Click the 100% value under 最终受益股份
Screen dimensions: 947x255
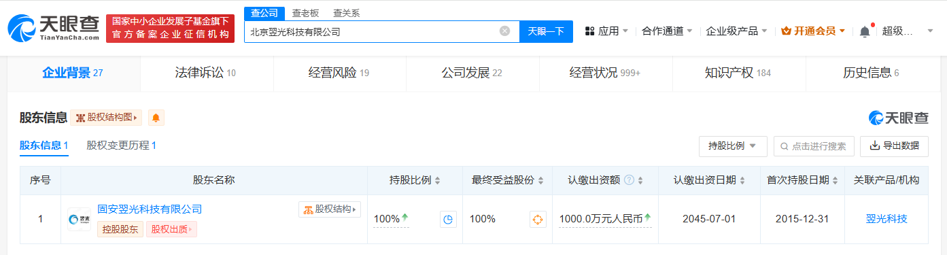(483, 219)
